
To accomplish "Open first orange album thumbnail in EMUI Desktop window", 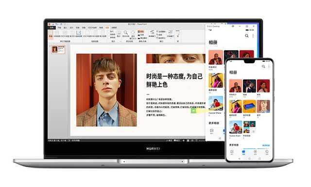I will click(x=216, y=57).
